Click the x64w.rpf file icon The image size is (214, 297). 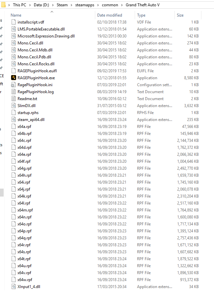[14, 279]
